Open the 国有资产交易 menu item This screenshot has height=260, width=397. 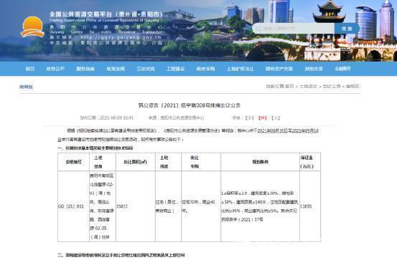pos(279,69)
